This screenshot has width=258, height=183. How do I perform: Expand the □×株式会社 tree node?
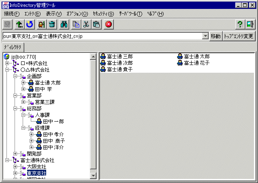(7, 63)
